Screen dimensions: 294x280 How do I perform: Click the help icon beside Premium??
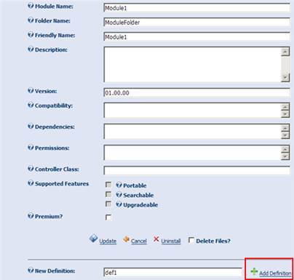click(31, 216)
